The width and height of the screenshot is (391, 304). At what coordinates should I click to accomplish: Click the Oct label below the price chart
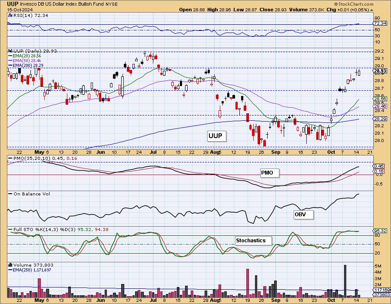pos(331,152)
